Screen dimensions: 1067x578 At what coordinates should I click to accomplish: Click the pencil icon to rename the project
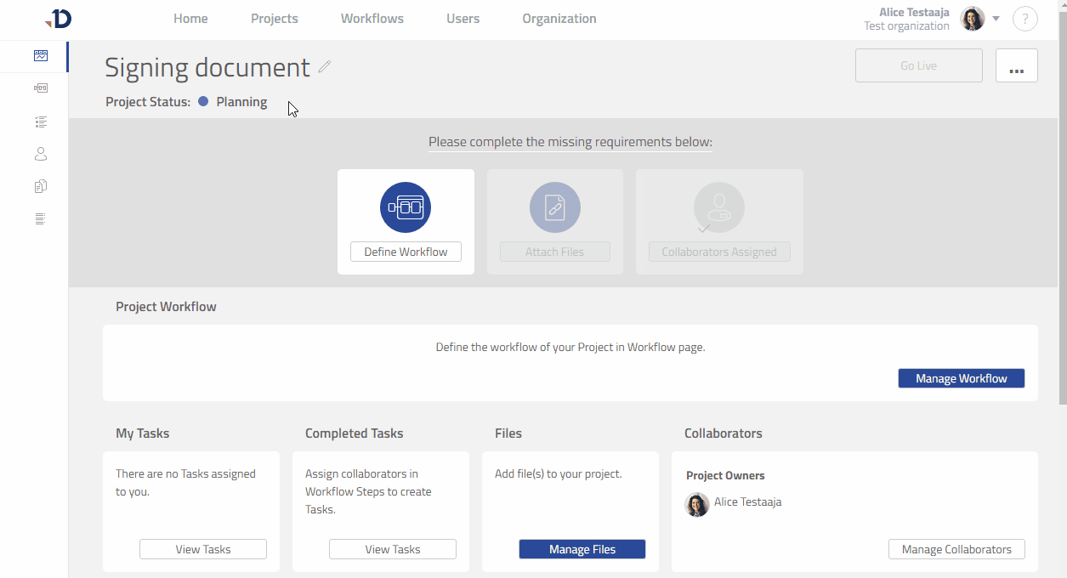point(325,66)
